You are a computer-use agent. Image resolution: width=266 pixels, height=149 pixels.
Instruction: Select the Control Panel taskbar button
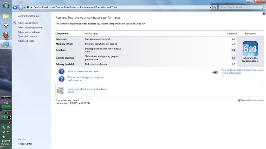[x=6, y=45]
